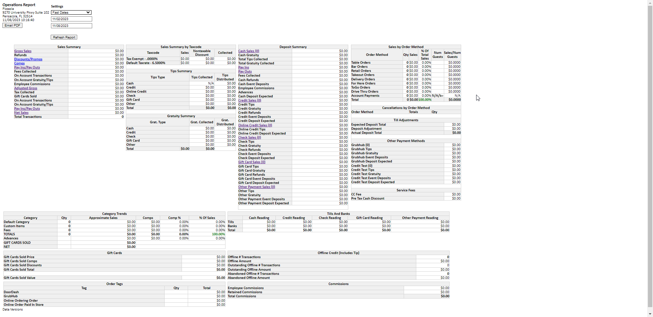Select the Drive Thru Orders row label

coord(365,92)
